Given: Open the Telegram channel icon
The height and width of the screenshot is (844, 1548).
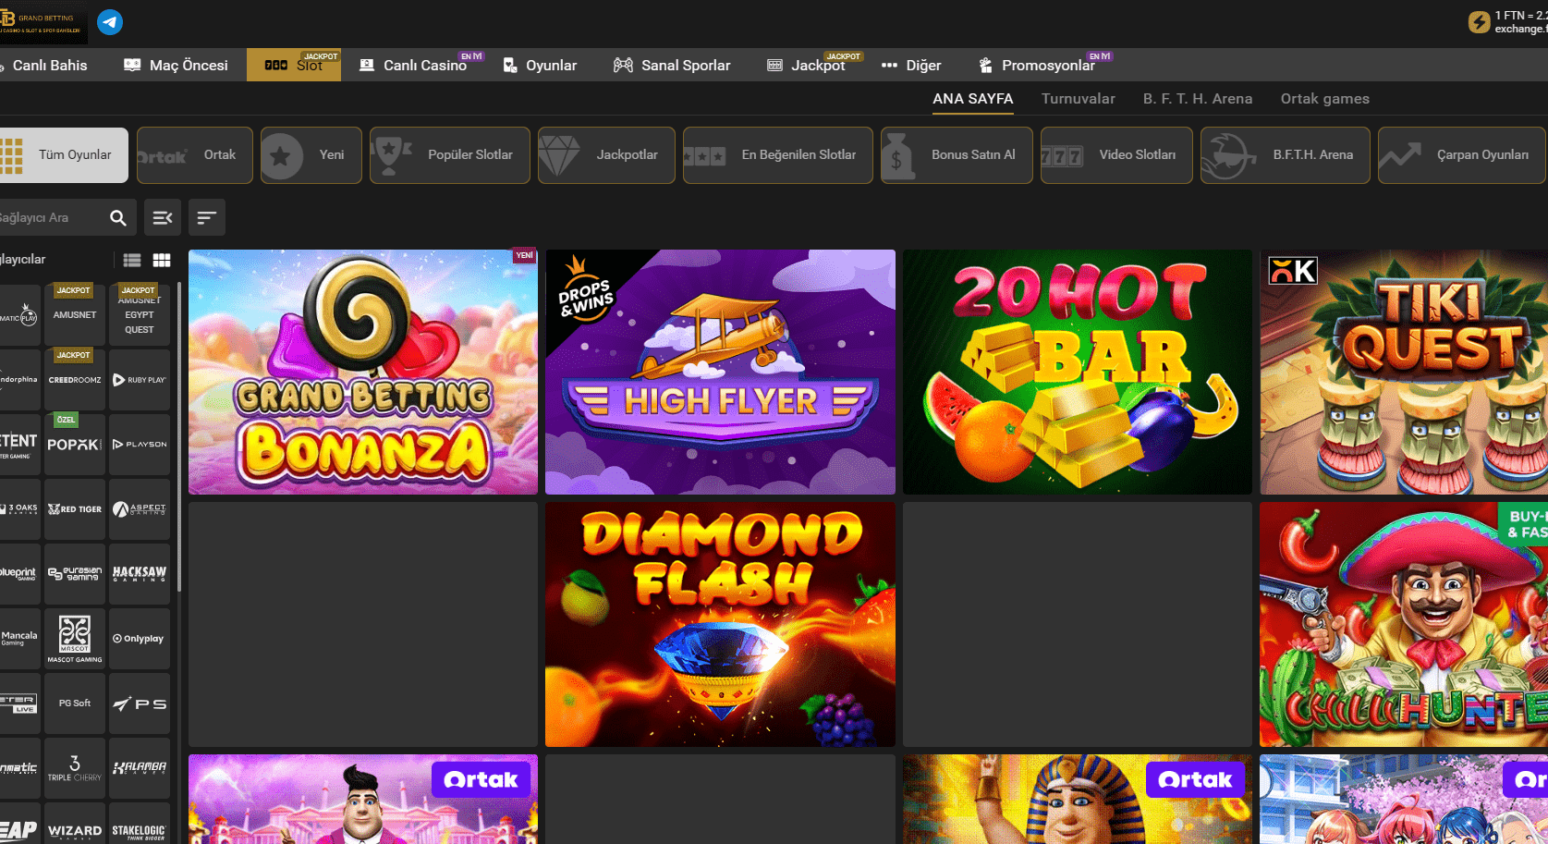Looking at the screenshot, I should click(x=110, y=22).
